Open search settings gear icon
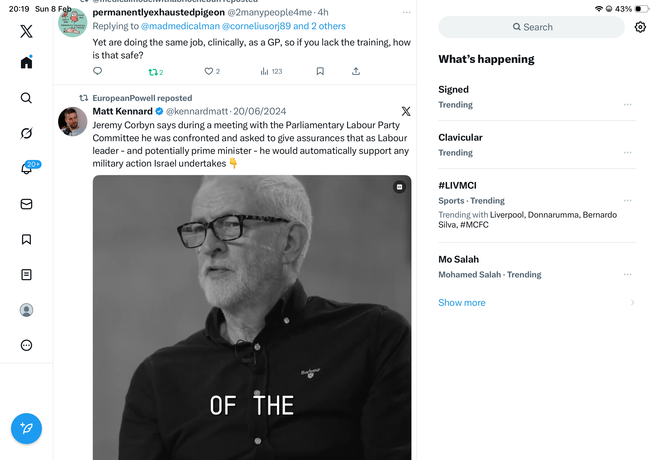The image size is (658, 460). point(640,27)
